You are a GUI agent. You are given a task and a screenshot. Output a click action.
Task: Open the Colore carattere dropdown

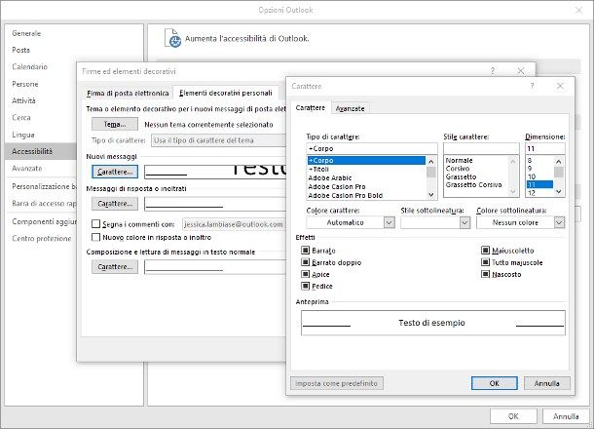pyautogui.click(x=390, y=222)
